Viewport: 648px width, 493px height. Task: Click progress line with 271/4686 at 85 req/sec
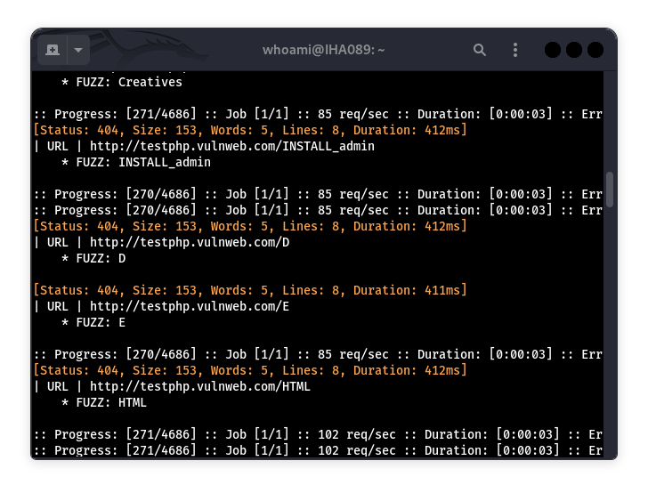coord(317,114)
